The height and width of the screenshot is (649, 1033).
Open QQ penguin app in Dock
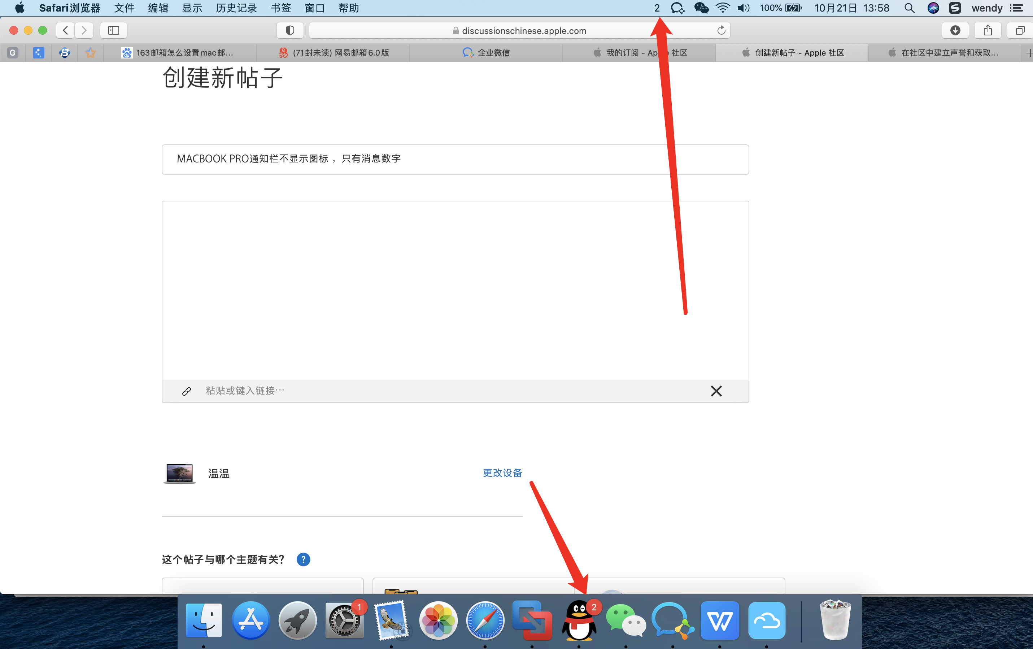tap(579, 621)
